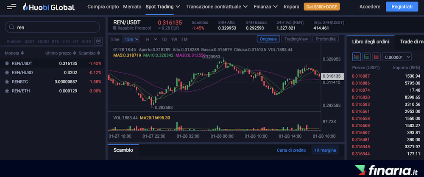The width and height of the screenshot is (424, 177).
Task: Favorite the REN/HUSD pair star
Action: [x=7, y=73]
